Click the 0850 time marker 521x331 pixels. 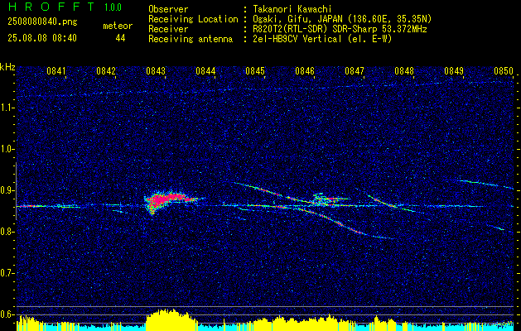pos(504,70)
